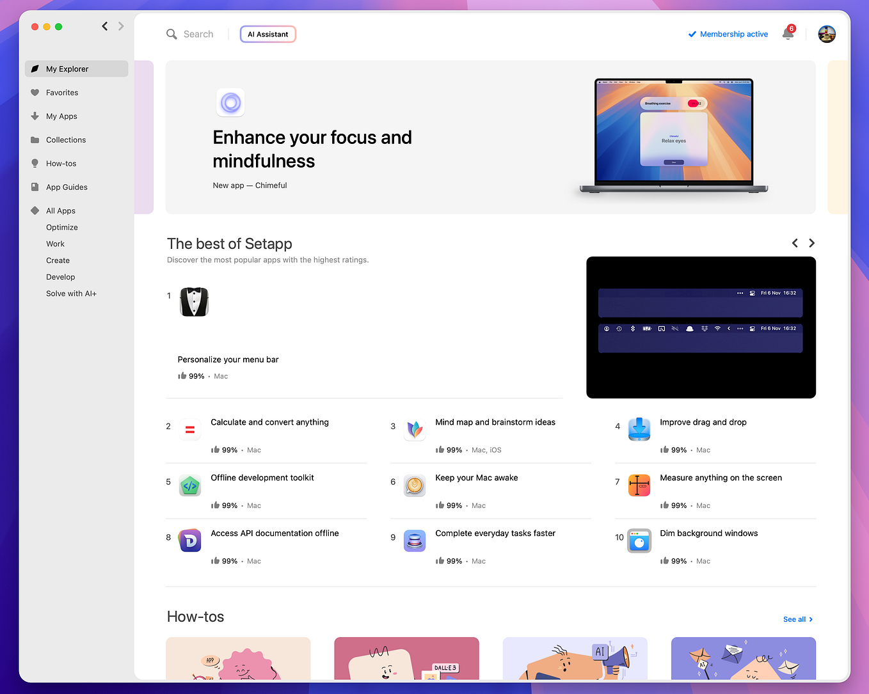Screen dimensions: 869x694
Task: Open 'Calculate and convert anything' entry
Action: (269, 423)
